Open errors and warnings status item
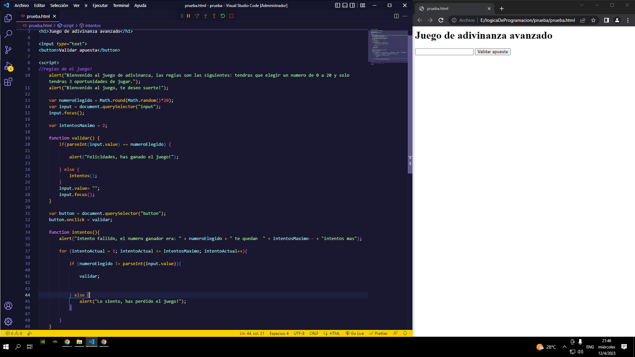This screenshot has height=357, width=635. point(14,333)
